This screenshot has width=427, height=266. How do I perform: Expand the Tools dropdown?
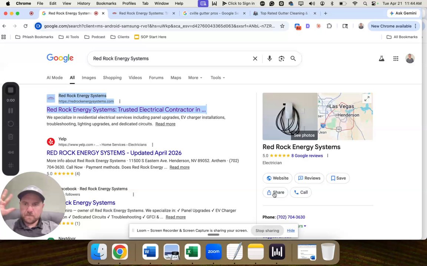coord(218,78)
